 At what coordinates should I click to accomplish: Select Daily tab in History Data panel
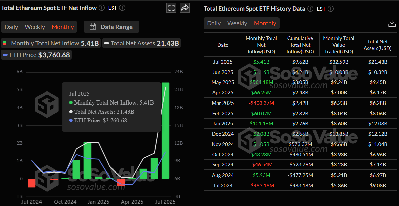[214, 23]
